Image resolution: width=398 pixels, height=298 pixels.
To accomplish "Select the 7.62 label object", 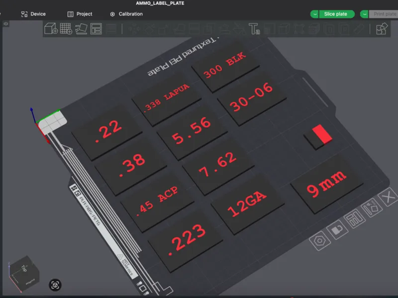I will point(218,166).
